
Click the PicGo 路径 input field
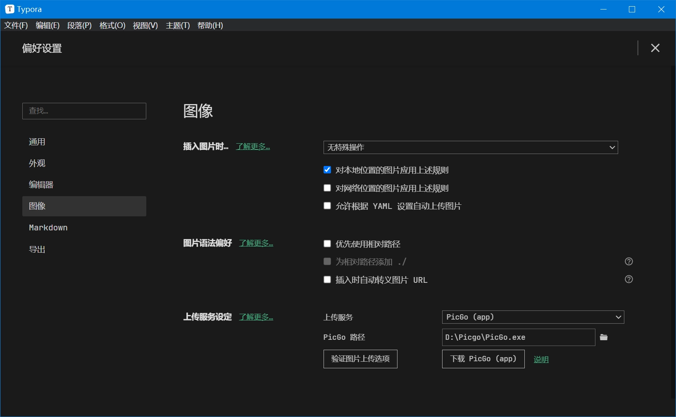pyautogui.click(x=519, y=337)
